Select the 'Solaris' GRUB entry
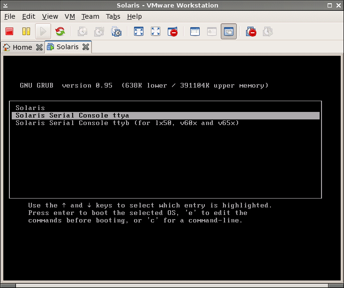Screen dimensions: 344x288 [165, 108]
